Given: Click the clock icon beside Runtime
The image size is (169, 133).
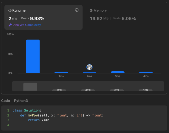Looking at the screenshot, I should 10,10.
